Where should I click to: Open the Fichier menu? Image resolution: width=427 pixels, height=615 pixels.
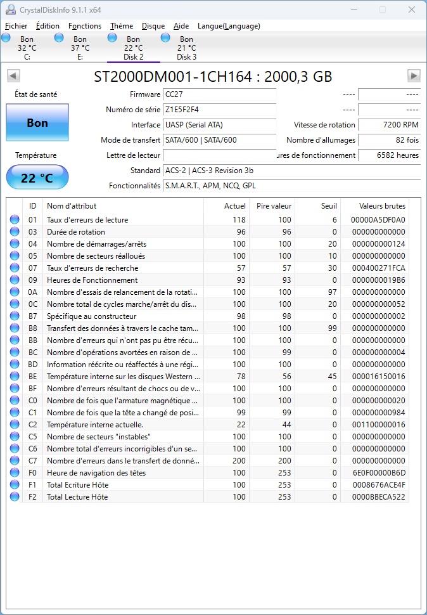coord(16,26)
